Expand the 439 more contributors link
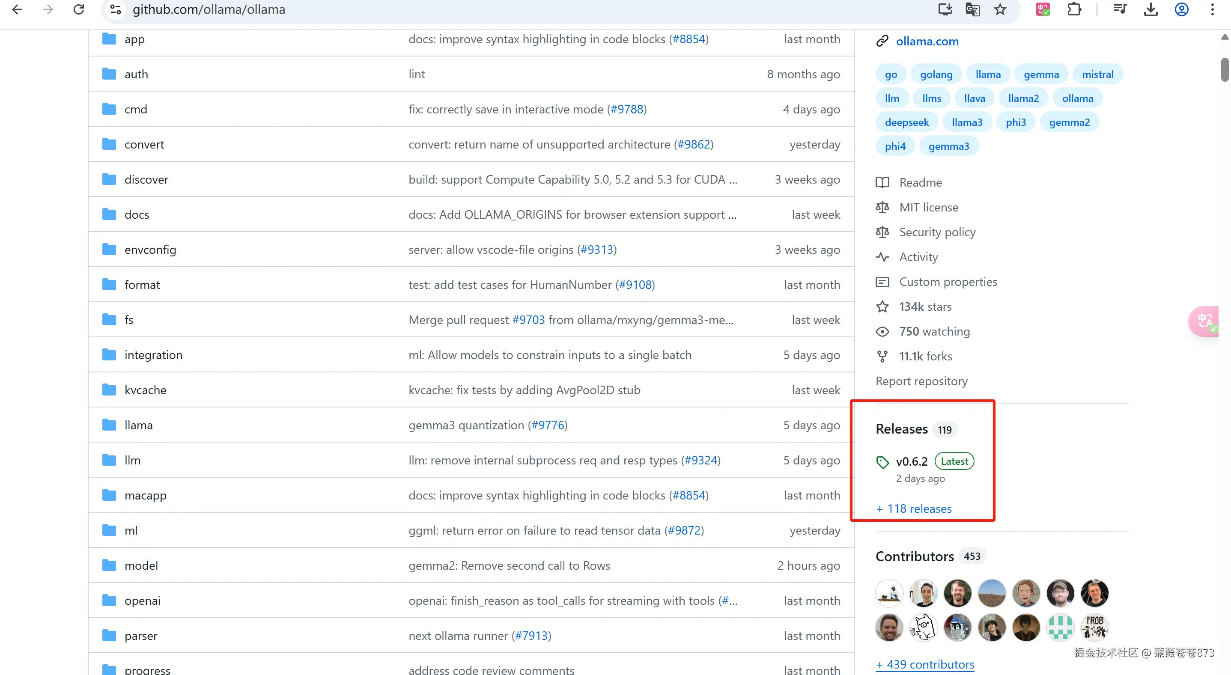This screenshot has height=675, width=1231. (925, 664)
